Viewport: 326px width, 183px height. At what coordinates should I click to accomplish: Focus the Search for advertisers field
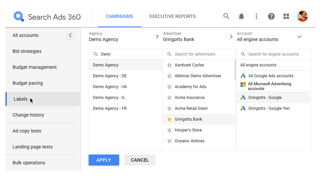click(x=199, y=54)
